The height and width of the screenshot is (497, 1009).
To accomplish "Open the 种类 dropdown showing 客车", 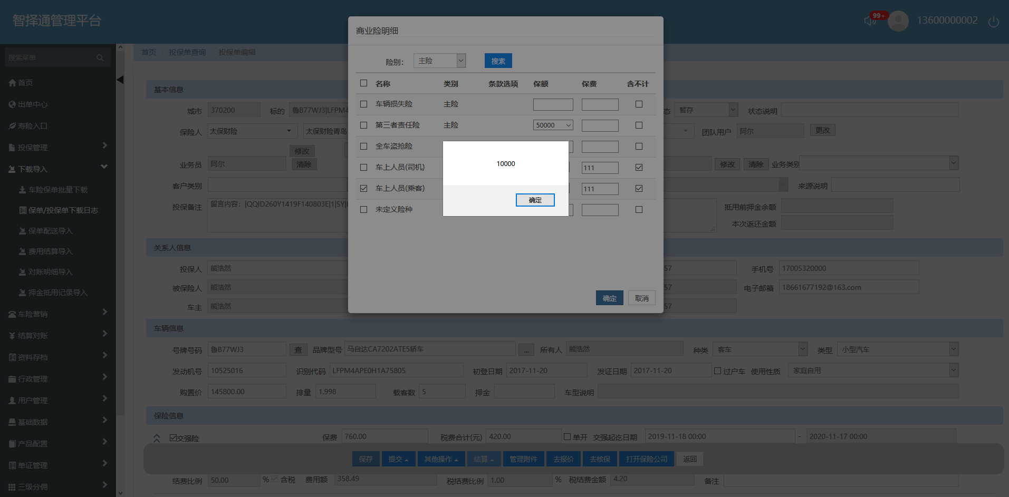I will (x=760, y=349).
